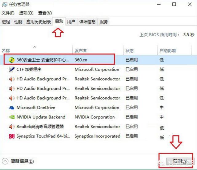This screenshot has width=197, height=170.
Task: Switch to the 服务 tab
Action: pos(104,22)
